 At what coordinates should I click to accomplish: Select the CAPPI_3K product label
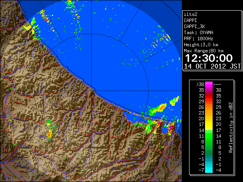tap(194, 27)
